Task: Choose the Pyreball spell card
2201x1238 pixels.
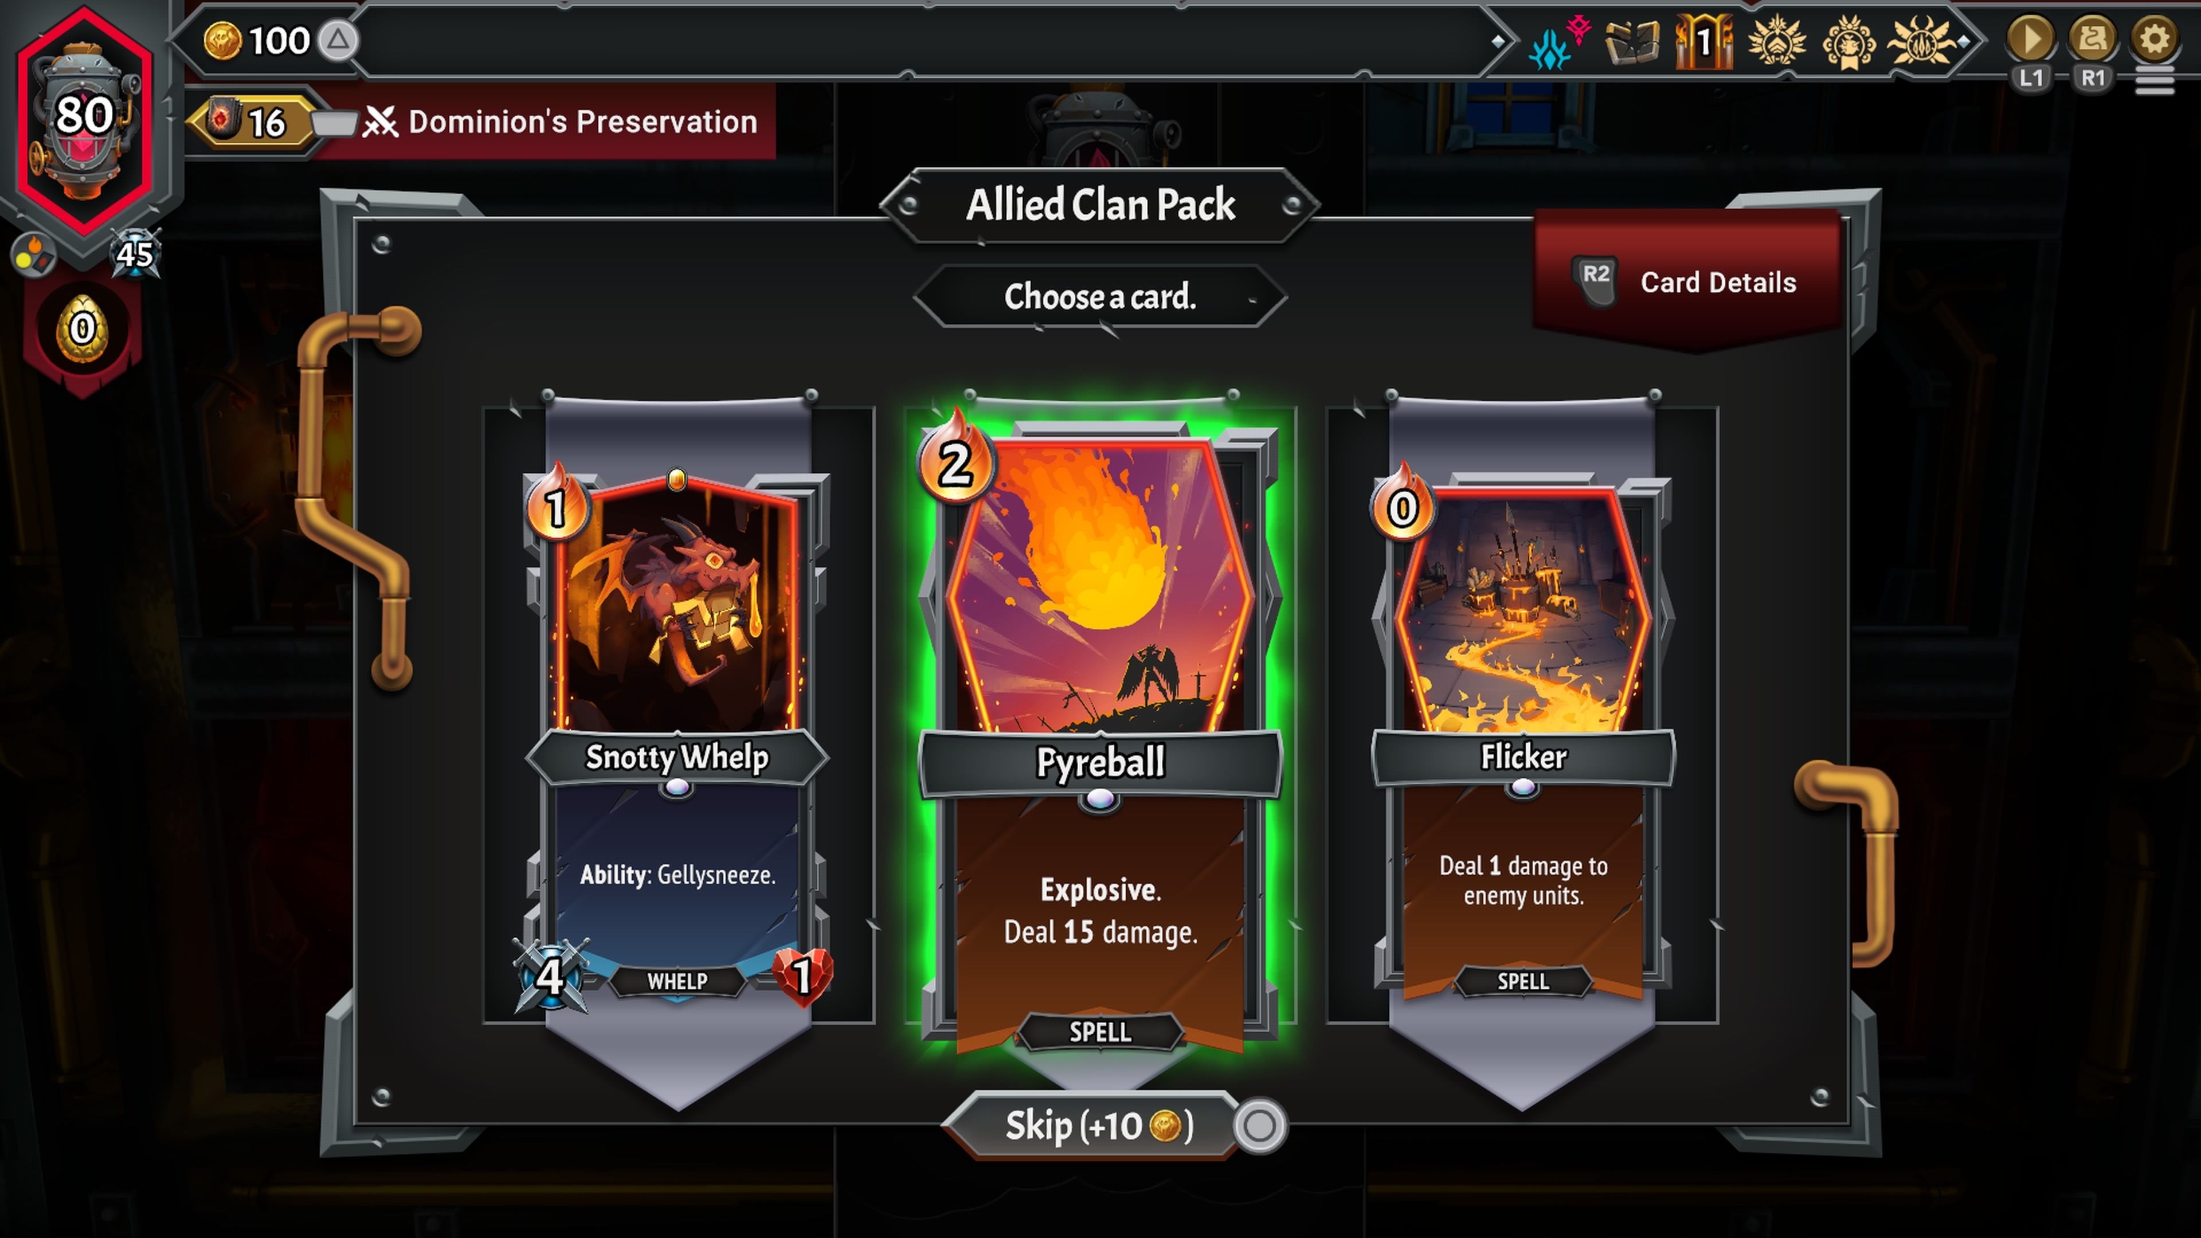Action: tap(1100, 735)
